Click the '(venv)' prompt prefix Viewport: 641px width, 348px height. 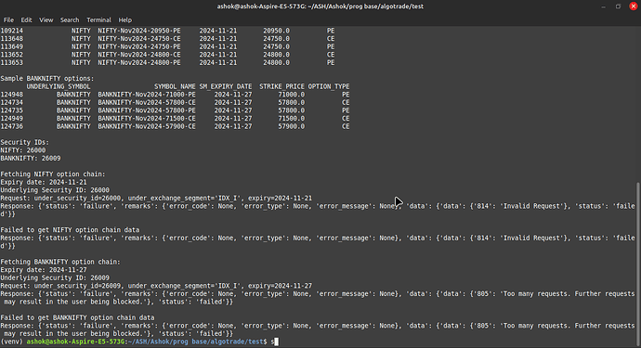pos(12,342)
